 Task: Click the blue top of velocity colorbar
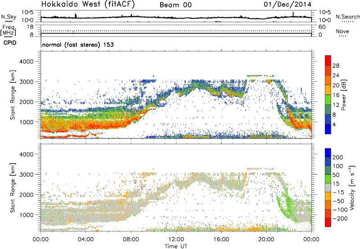click(x=328, y=153)
